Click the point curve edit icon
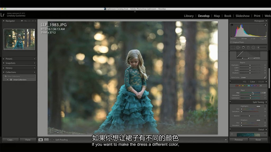The width and height of the screenshot is (271, 152). click(x=265, y=77)
